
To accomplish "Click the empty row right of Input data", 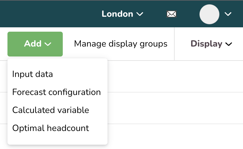I will click(x=175, y=76).
